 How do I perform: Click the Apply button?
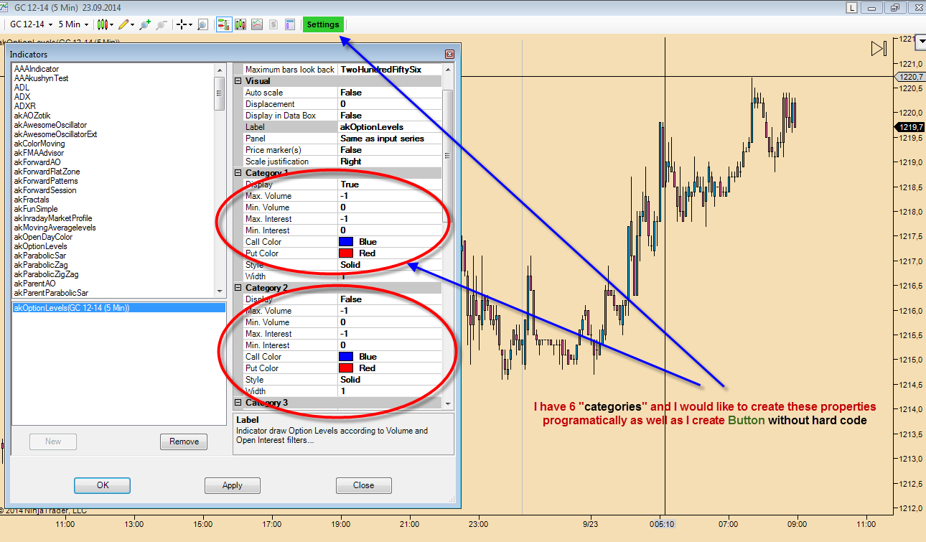(233, 485)
